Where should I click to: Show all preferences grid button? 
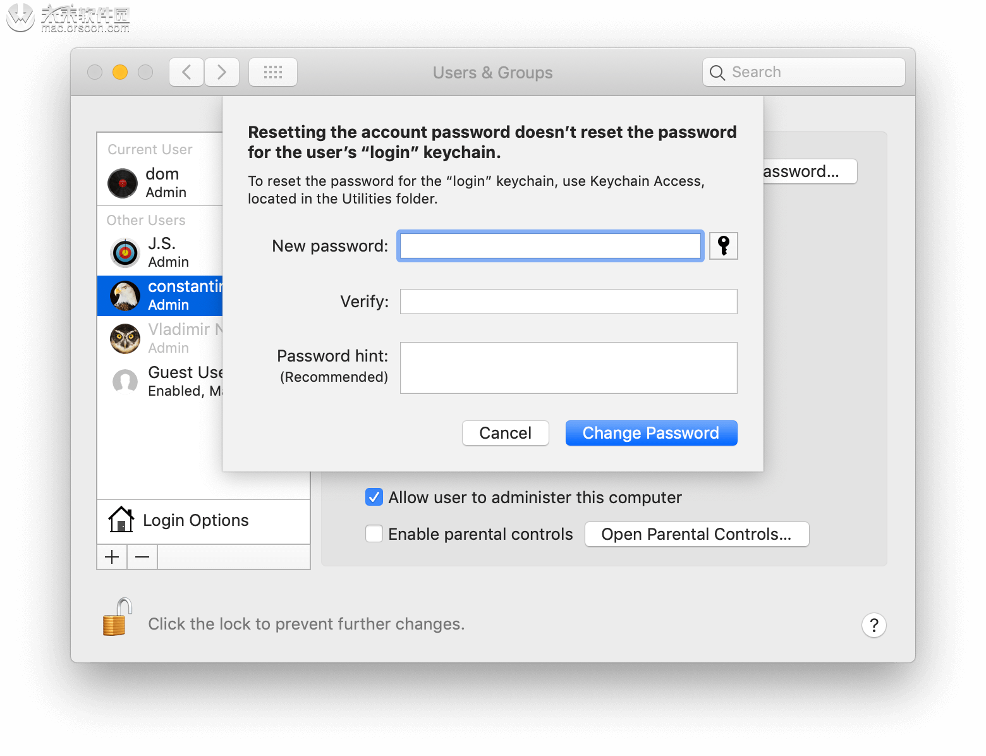pyautogui.click(x=273, y=72)
